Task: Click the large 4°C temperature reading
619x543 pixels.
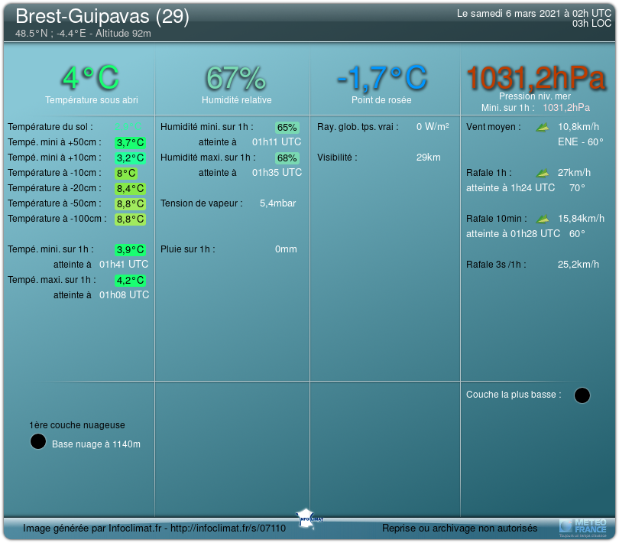Action: pos(91,78)
